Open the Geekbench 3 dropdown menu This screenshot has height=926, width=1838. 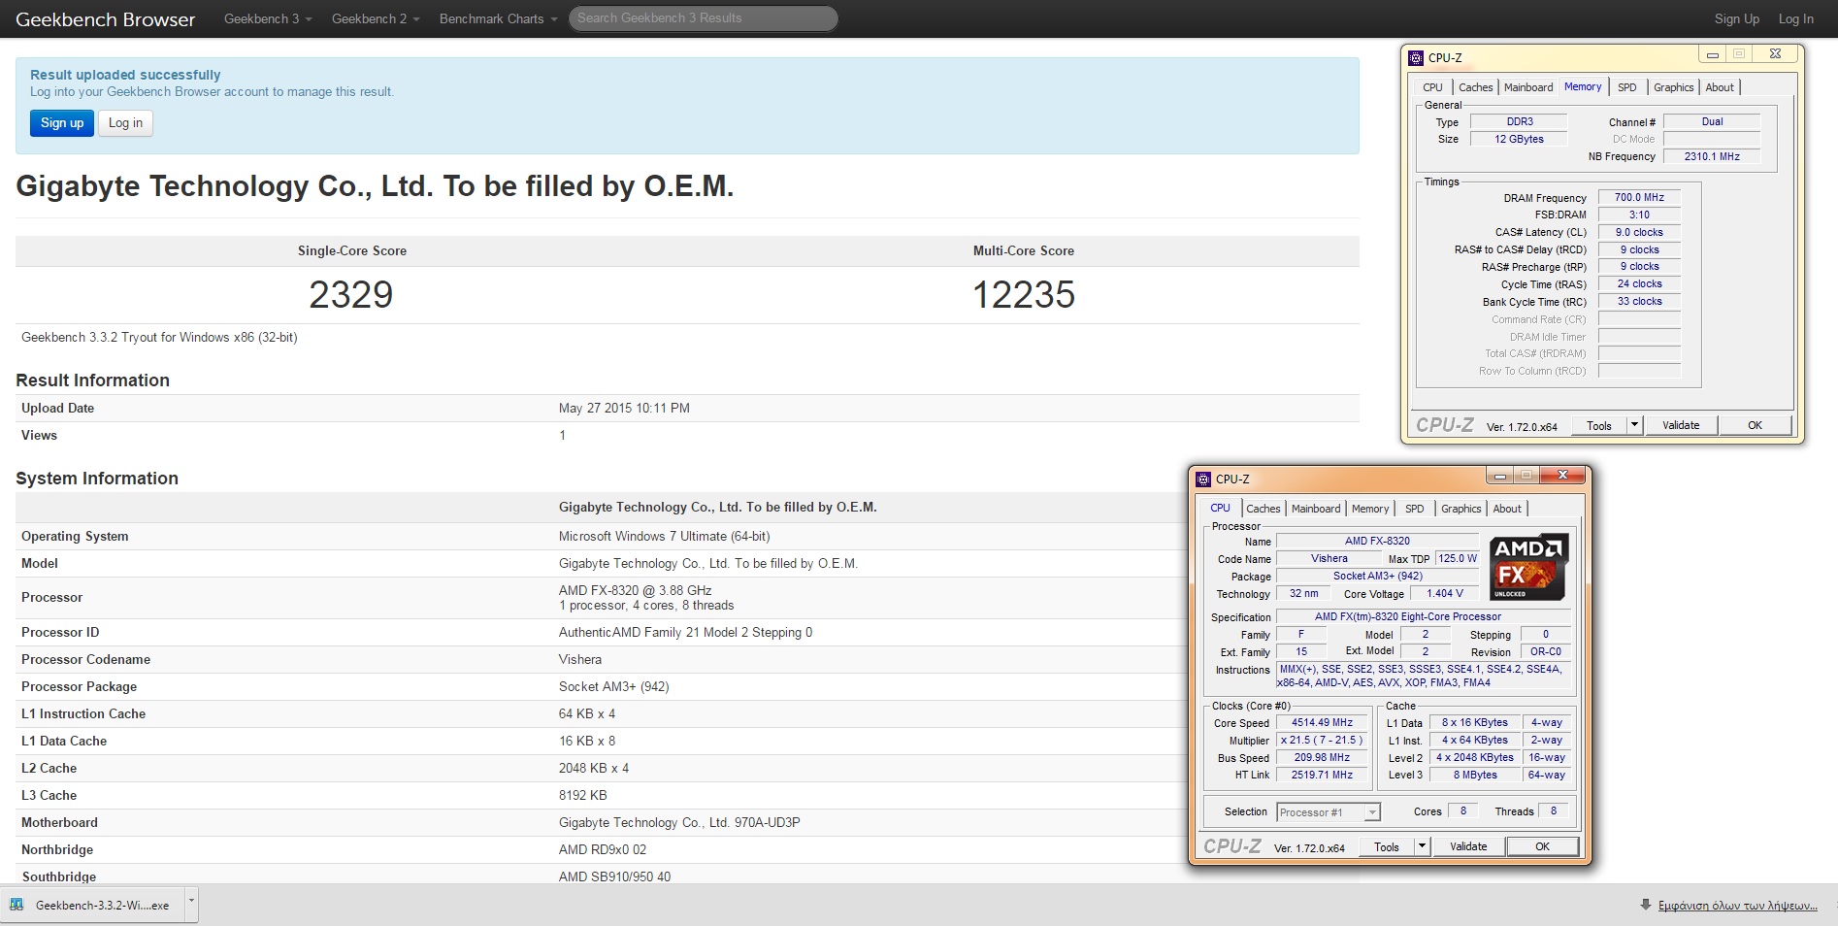[268, 18]
